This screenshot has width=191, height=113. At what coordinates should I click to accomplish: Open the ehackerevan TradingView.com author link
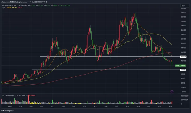point(14,2)
